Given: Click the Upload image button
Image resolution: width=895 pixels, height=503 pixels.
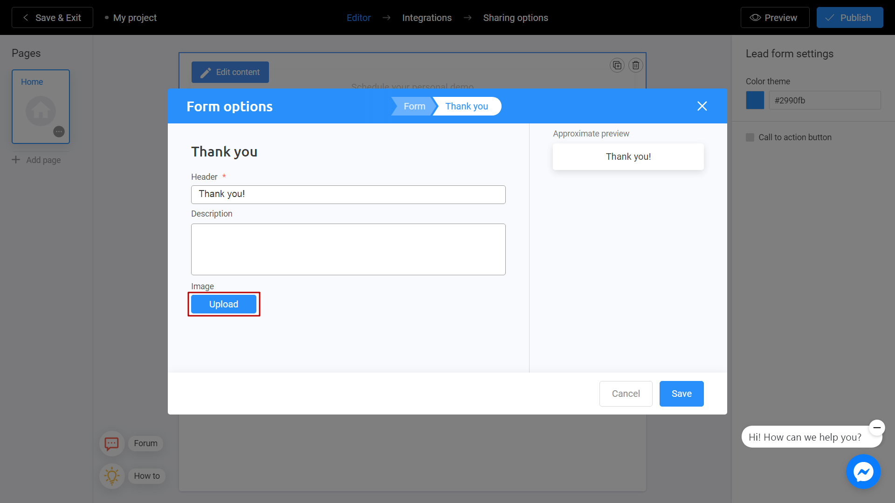Looking at the screenshot, I should (224, 304).
